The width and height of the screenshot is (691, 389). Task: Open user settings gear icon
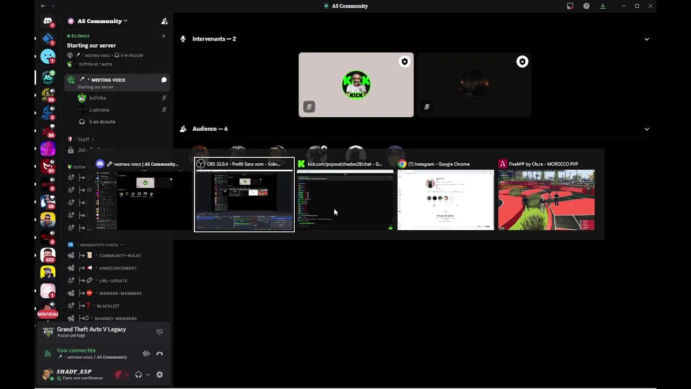click(159, 374)
